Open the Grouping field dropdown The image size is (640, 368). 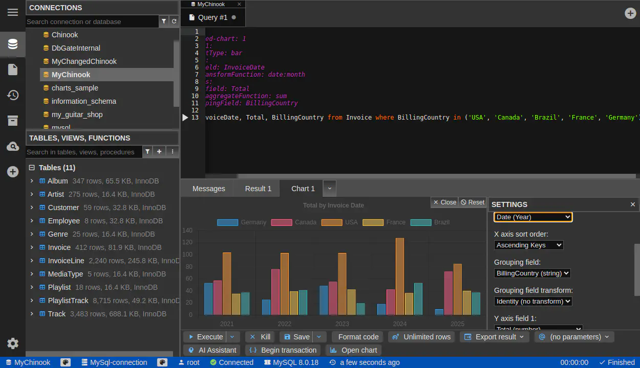(x=532, y=273)
